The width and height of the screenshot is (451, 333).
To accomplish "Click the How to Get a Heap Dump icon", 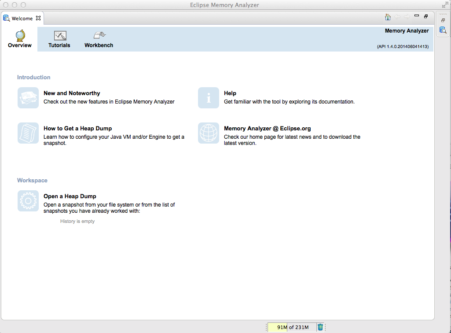I will pyautogui.click(x=28, y=133).
